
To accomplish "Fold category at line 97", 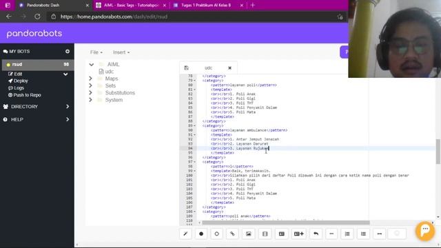I will click(194, 162).
